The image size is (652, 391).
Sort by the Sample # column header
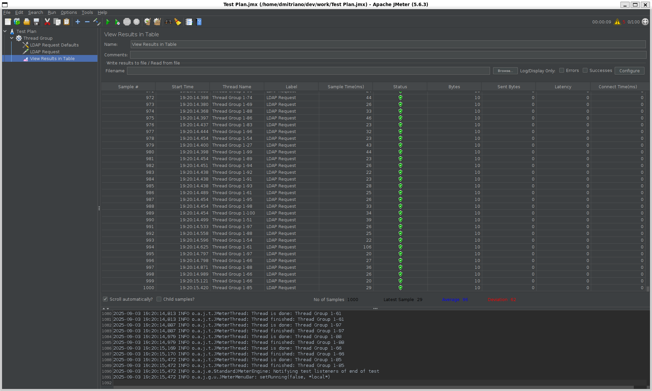(x=128, y=87)
